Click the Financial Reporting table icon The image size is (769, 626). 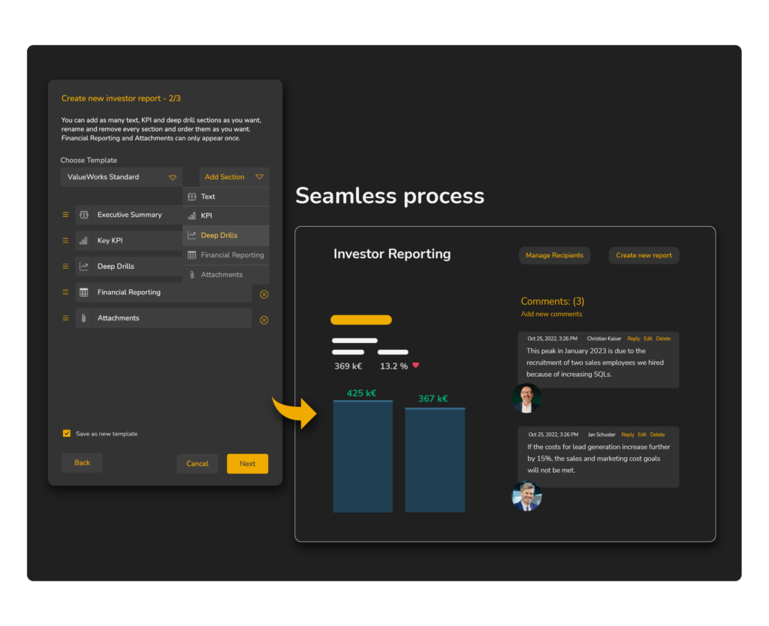[86, 292]
